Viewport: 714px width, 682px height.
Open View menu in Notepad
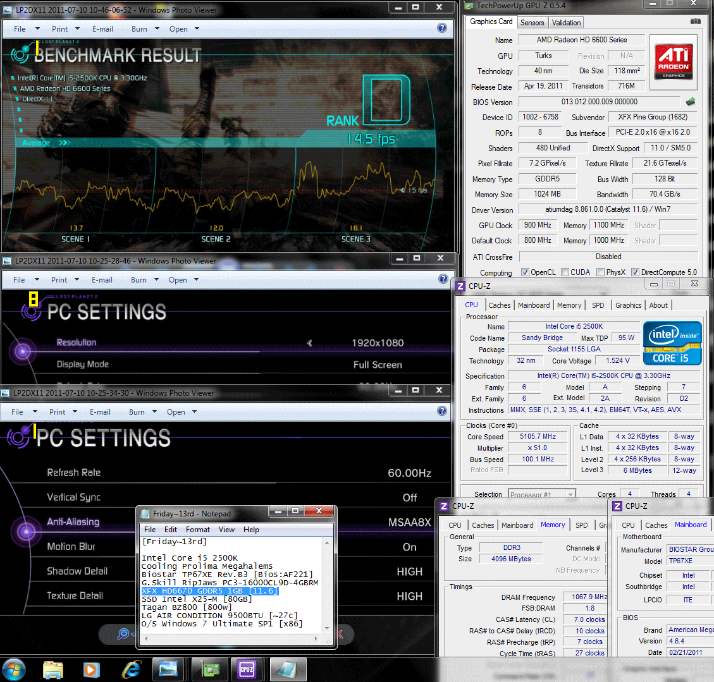[x=226, y=530]
